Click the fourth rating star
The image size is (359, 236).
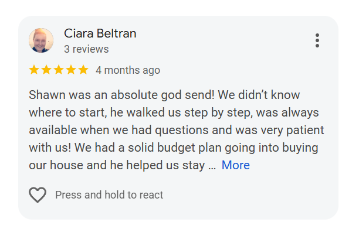(x=71, y=70)
